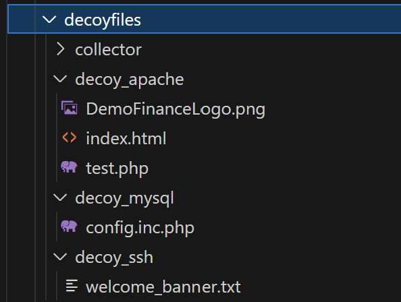Screen dimensions: 401x302
Task: Select the decoy_mysql folder label
Action: (124, 198)
